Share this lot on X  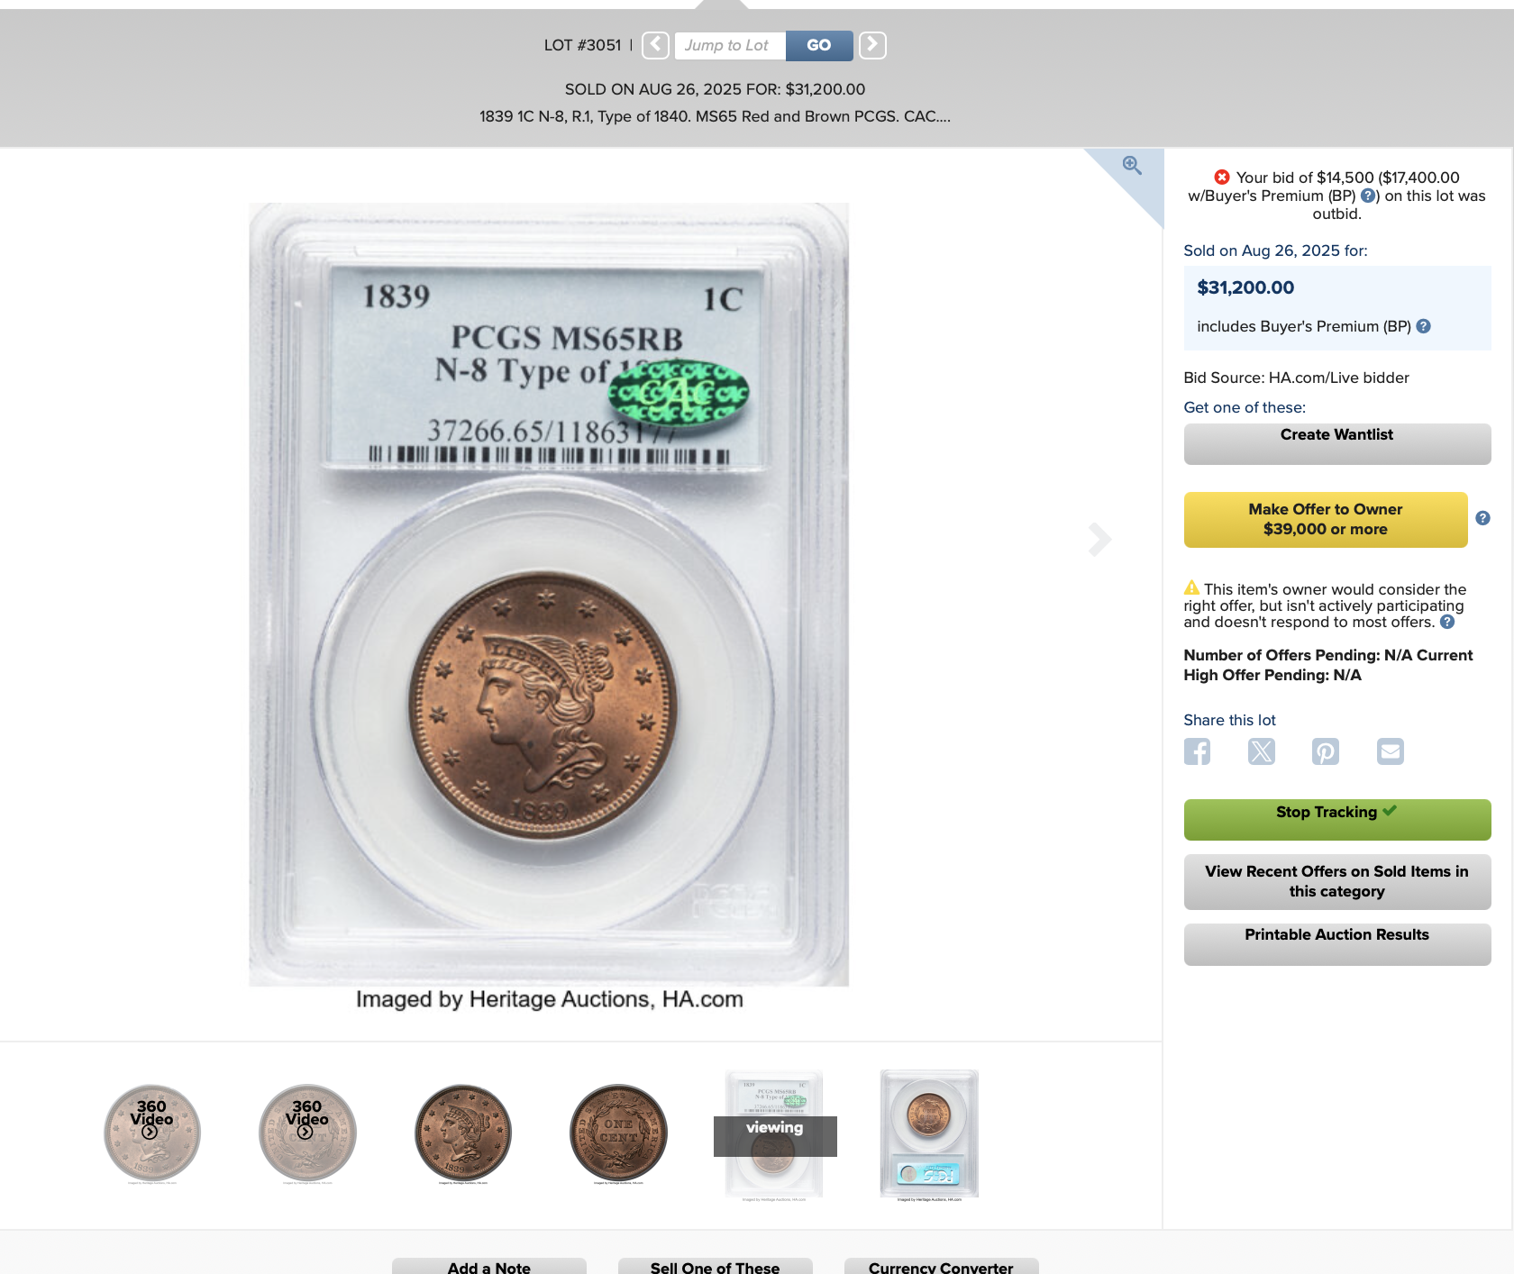tap(1262, 751)
